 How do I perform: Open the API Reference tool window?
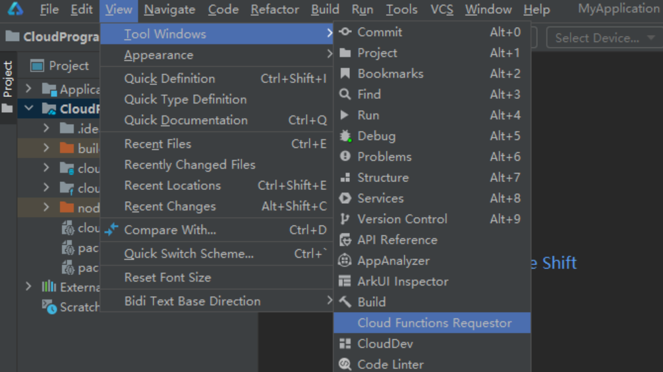click(x=397, y=240)
